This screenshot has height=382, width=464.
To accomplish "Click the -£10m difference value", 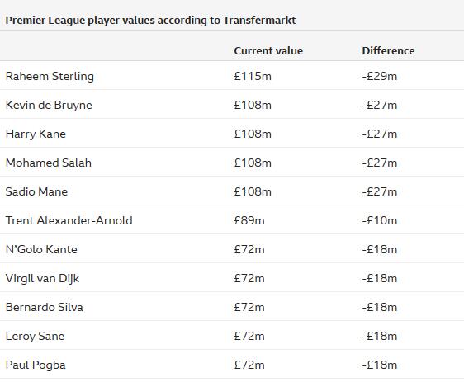I will [379, 220].
